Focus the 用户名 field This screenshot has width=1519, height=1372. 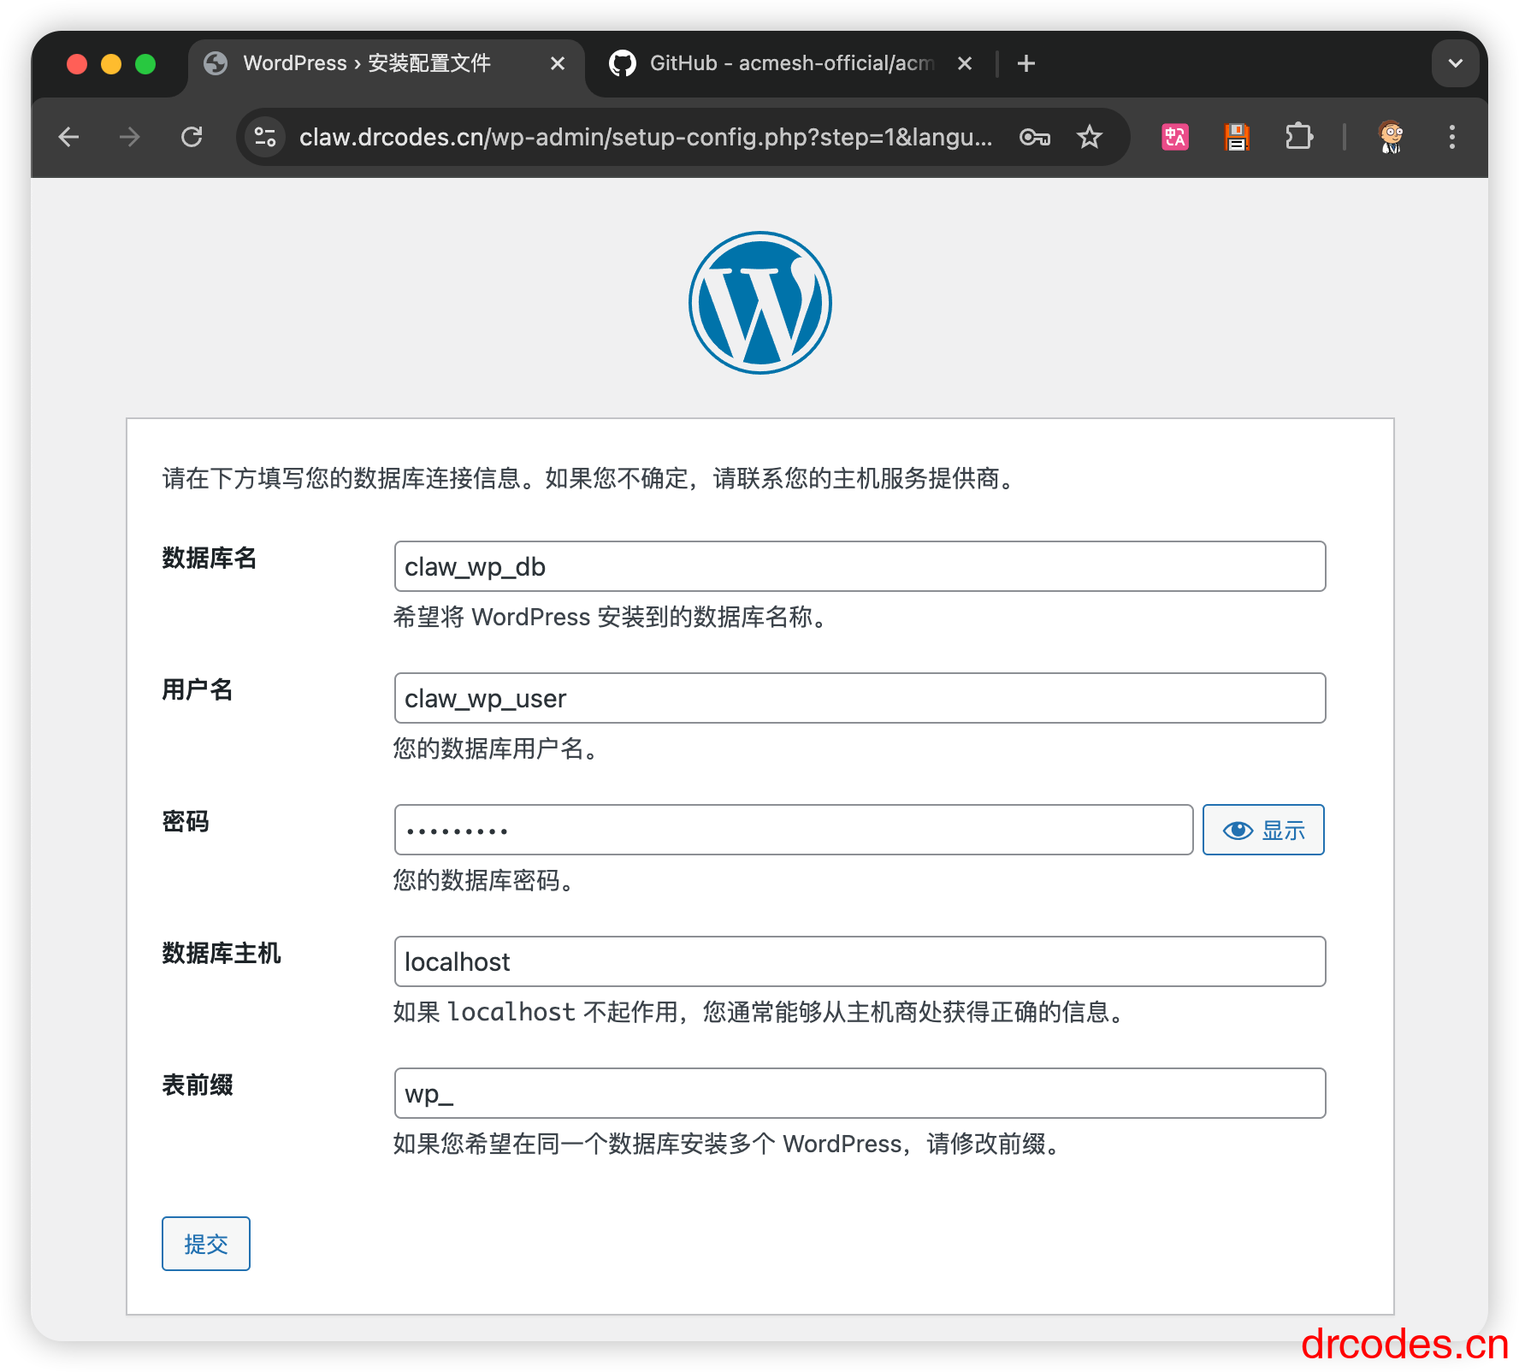click(x=860, y=698)
